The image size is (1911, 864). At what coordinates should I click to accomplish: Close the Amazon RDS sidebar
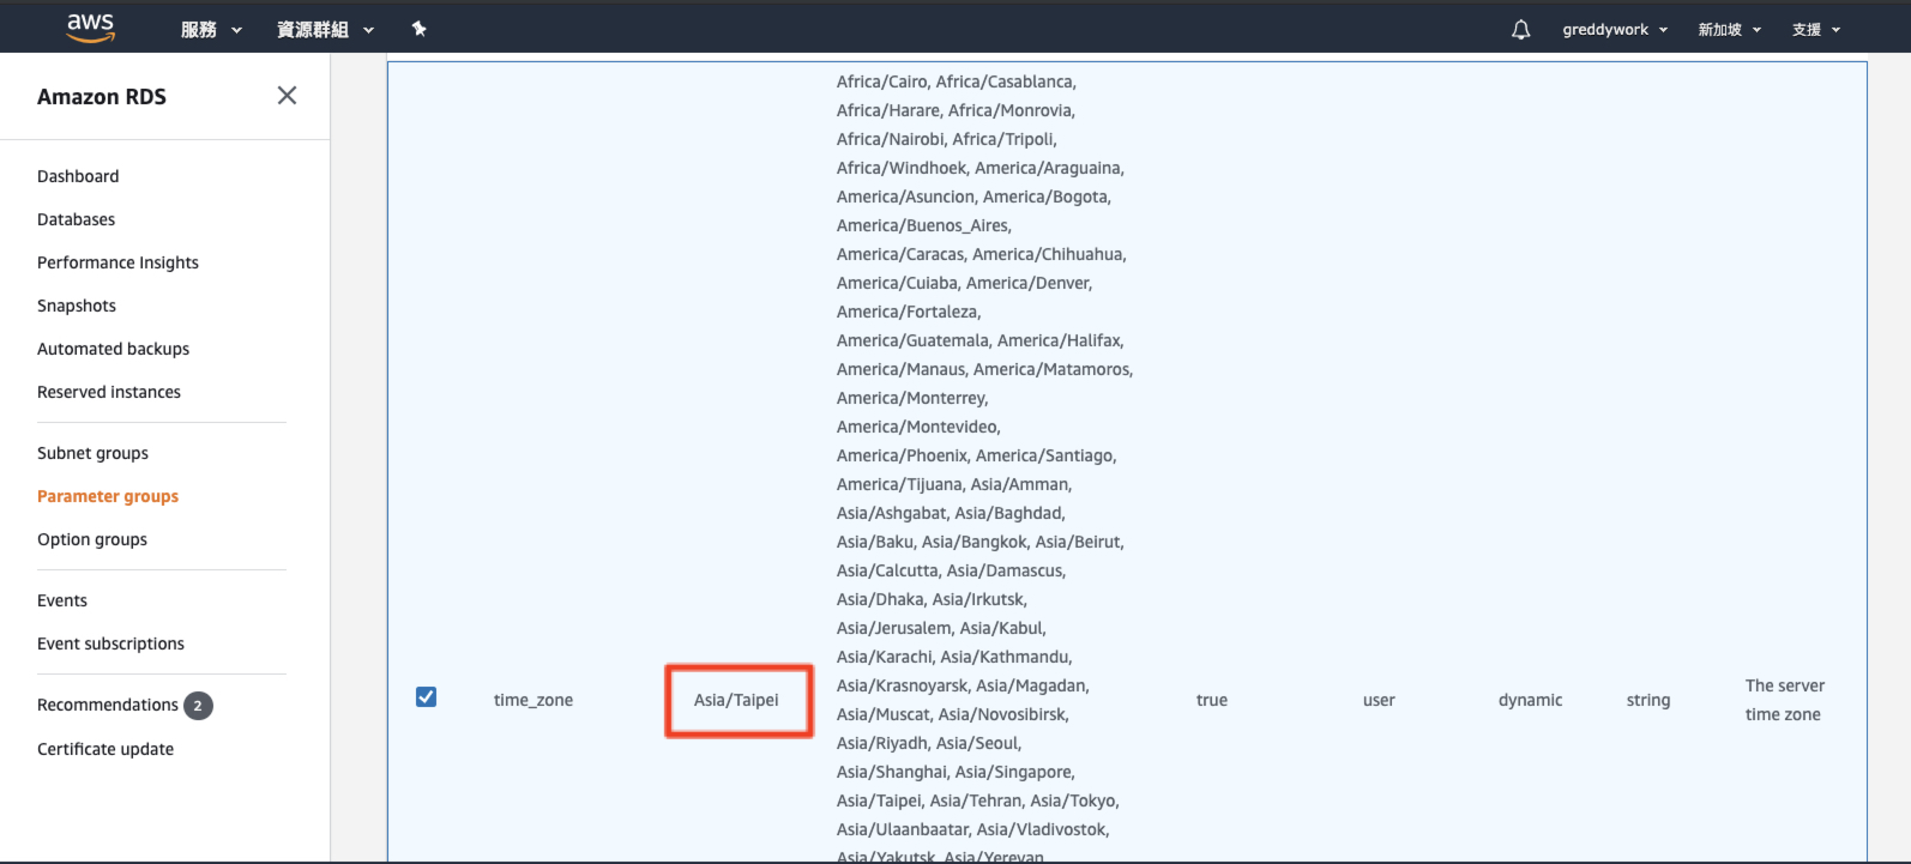pos(287,96)
